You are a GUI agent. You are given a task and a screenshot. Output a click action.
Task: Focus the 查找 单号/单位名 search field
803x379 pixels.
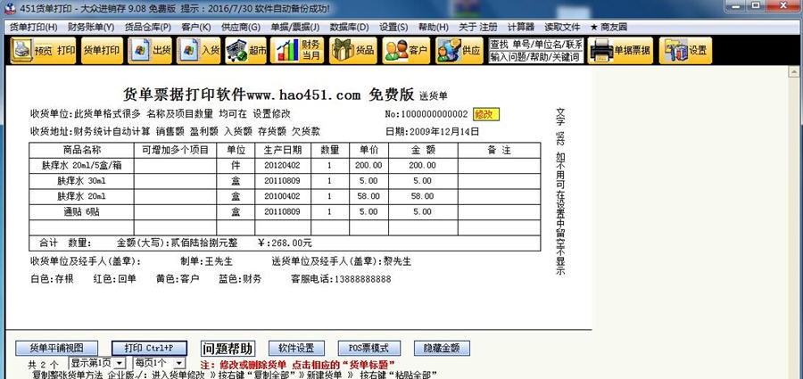point(536,44)
